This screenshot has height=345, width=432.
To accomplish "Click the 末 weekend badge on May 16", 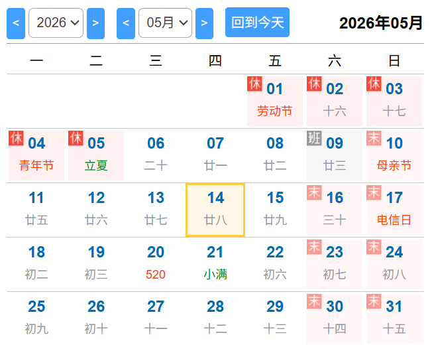I will (314, 192).
